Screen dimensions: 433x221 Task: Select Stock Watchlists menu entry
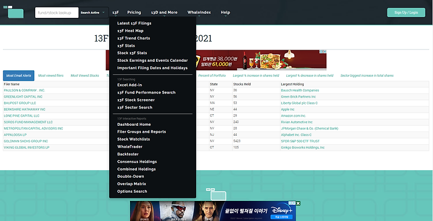pos(134,139)
